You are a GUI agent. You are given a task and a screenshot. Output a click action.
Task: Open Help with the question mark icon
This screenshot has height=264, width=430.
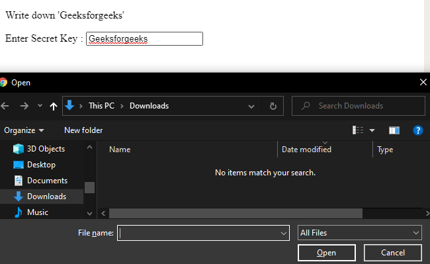coord(418,130)
